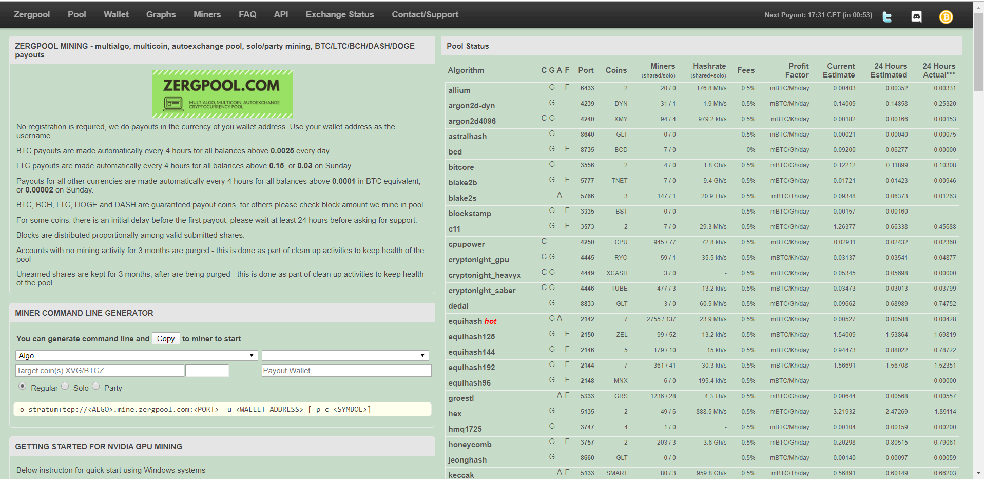
Task: Click the Next Payout countdown text
Action: 818,15
